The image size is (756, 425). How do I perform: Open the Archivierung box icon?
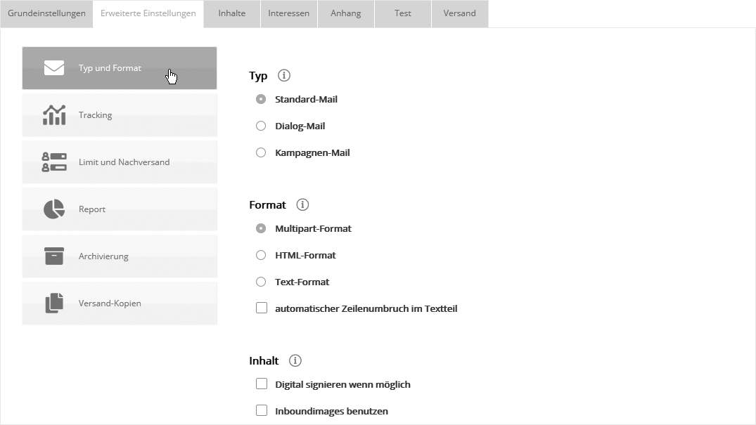(x=54, y=256)
